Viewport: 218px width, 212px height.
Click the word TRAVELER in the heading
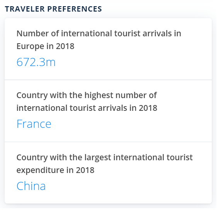[x=25, y=9]
